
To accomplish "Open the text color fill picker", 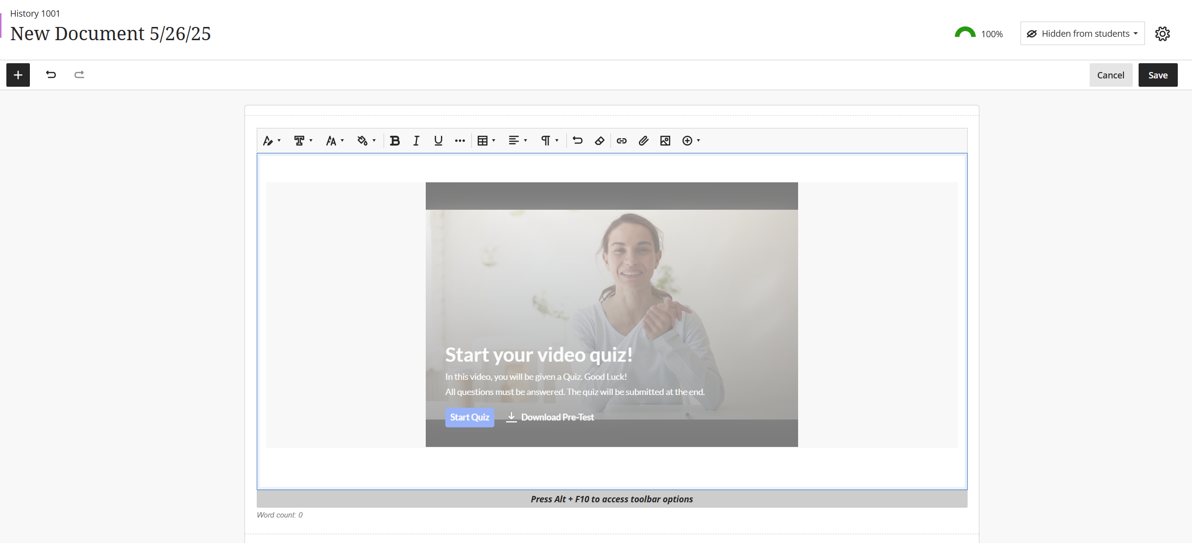I will (x=366, y=141).
